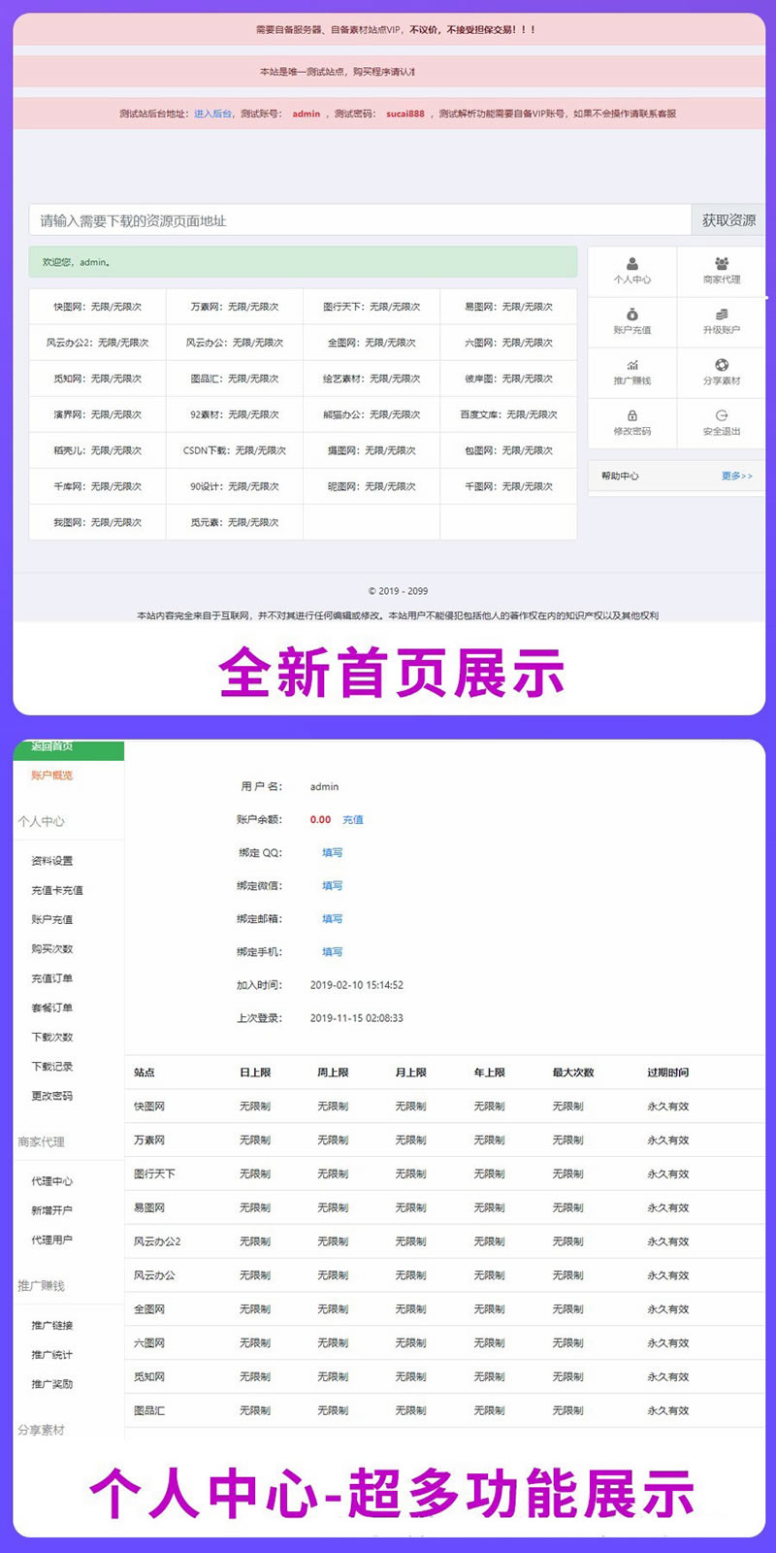Image resolution: width=776 pixels, height=1553 pixels.
Task: Select 代理中心 in the sidebar
Action: 51,1181
